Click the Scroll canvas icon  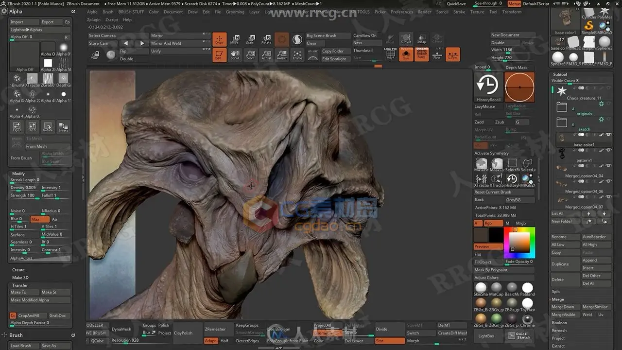pyautogui.click(x=235, y=55)
